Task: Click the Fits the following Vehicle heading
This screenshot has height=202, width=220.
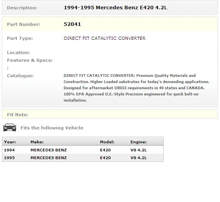Action: (52, 128)
